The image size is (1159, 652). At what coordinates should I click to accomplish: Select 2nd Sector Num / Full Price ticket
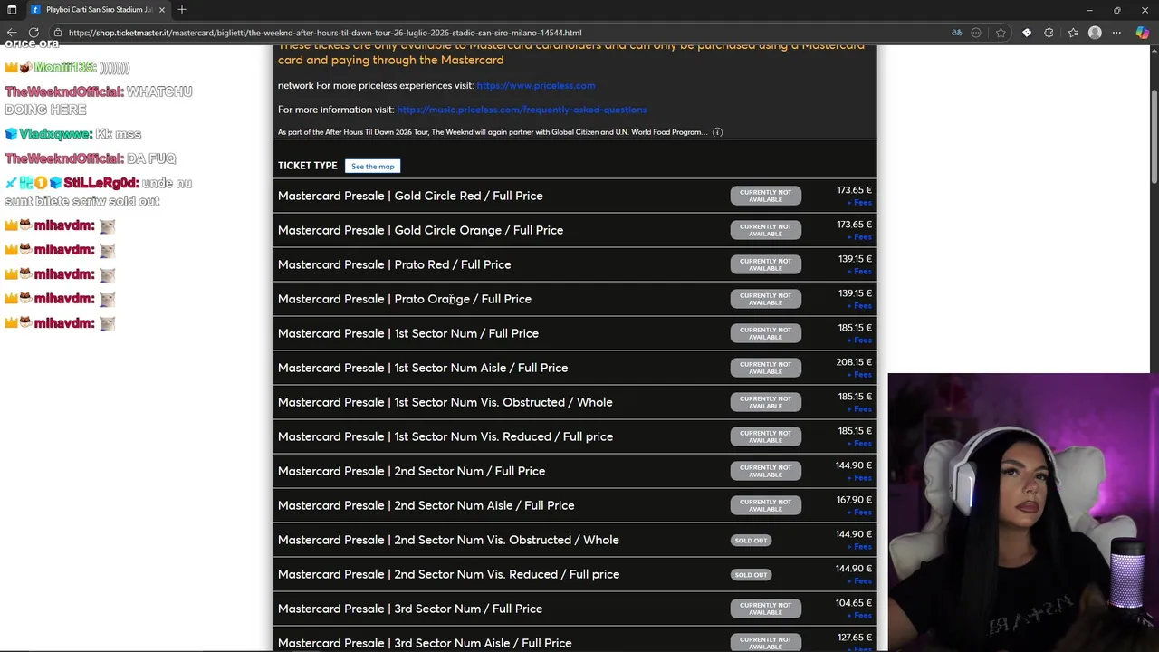click(411, 471)
